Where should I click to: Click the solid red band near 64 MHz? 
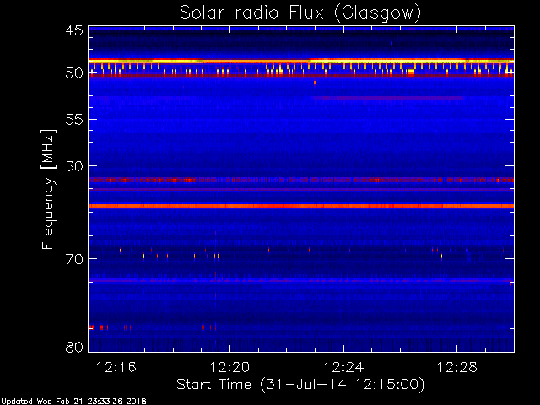301,206
